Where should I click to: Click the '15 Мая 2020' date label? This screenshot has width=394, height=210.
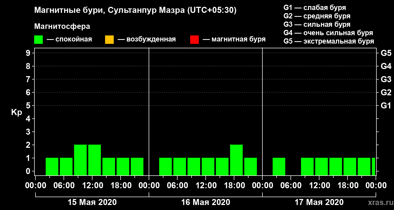click(92, 202)
